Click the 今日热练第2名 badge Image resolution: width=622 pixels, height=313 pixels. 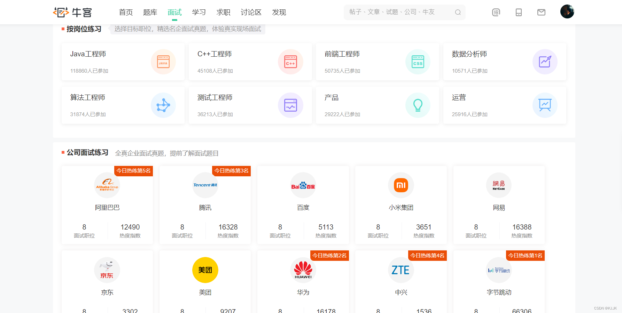coord(329,256)
